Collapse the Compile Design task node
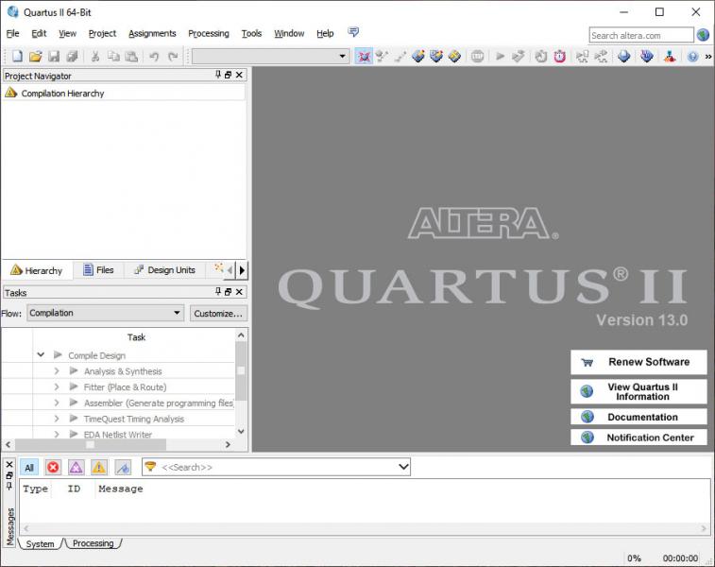The height and width of the screenshot is (567, 715). 41,355
